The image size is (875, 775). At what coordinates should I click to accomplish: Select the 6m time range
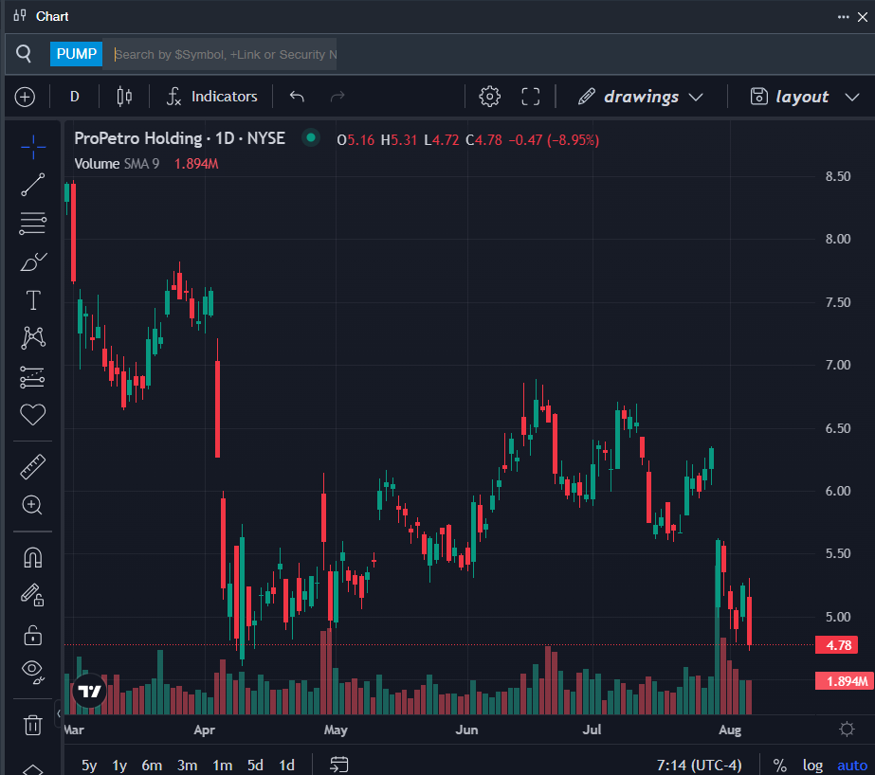(x=152, y=765)
